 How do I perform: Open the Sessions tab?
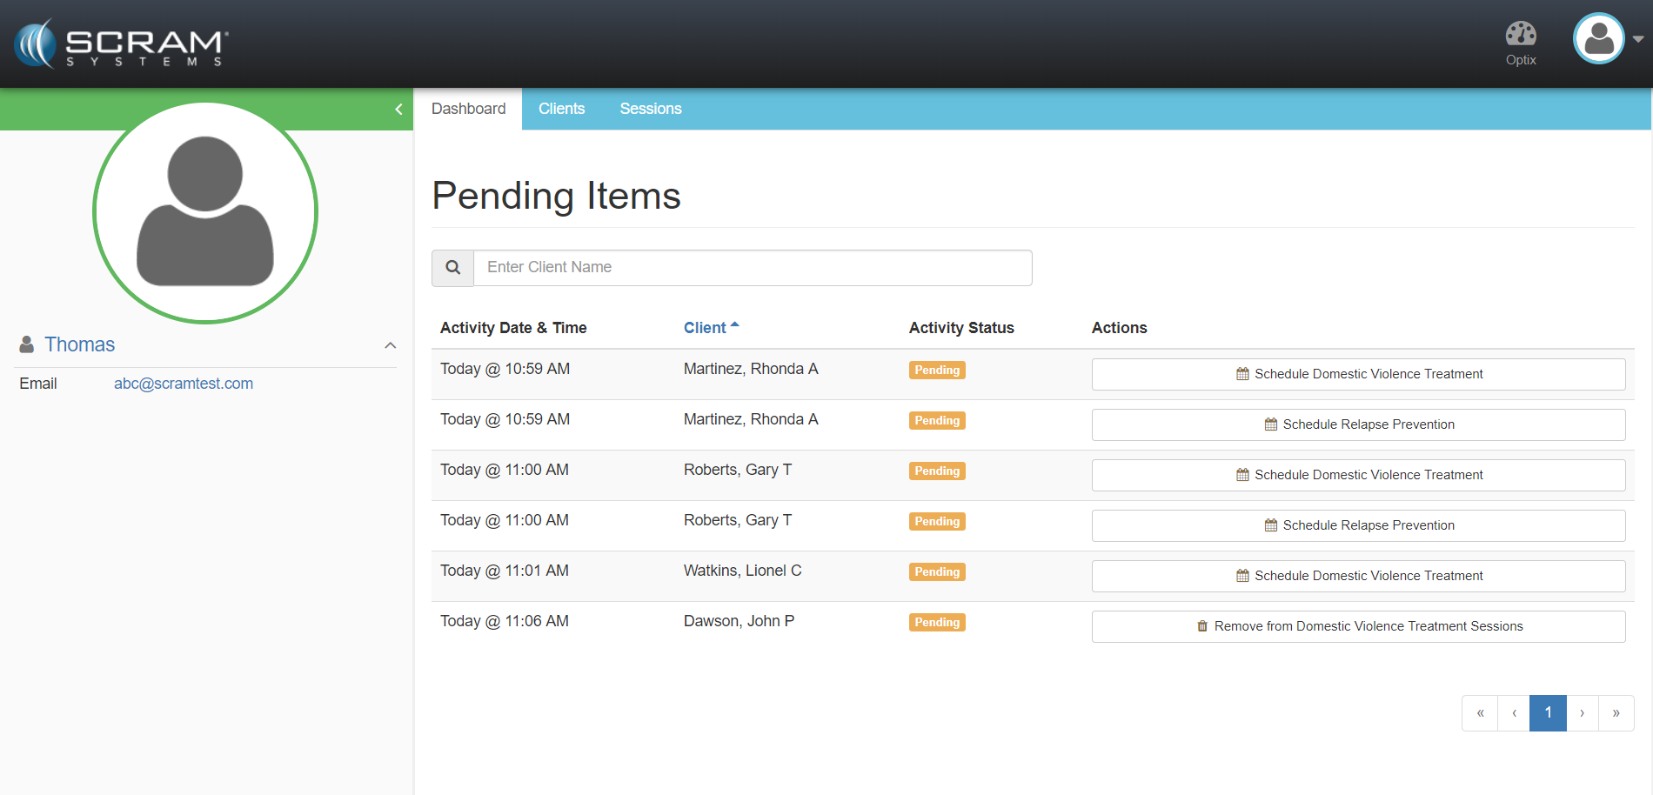(x=650, y=109)
